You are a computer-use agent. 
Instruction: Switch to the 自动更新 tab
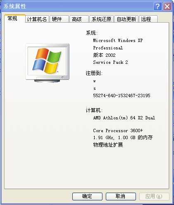point(126,19)
